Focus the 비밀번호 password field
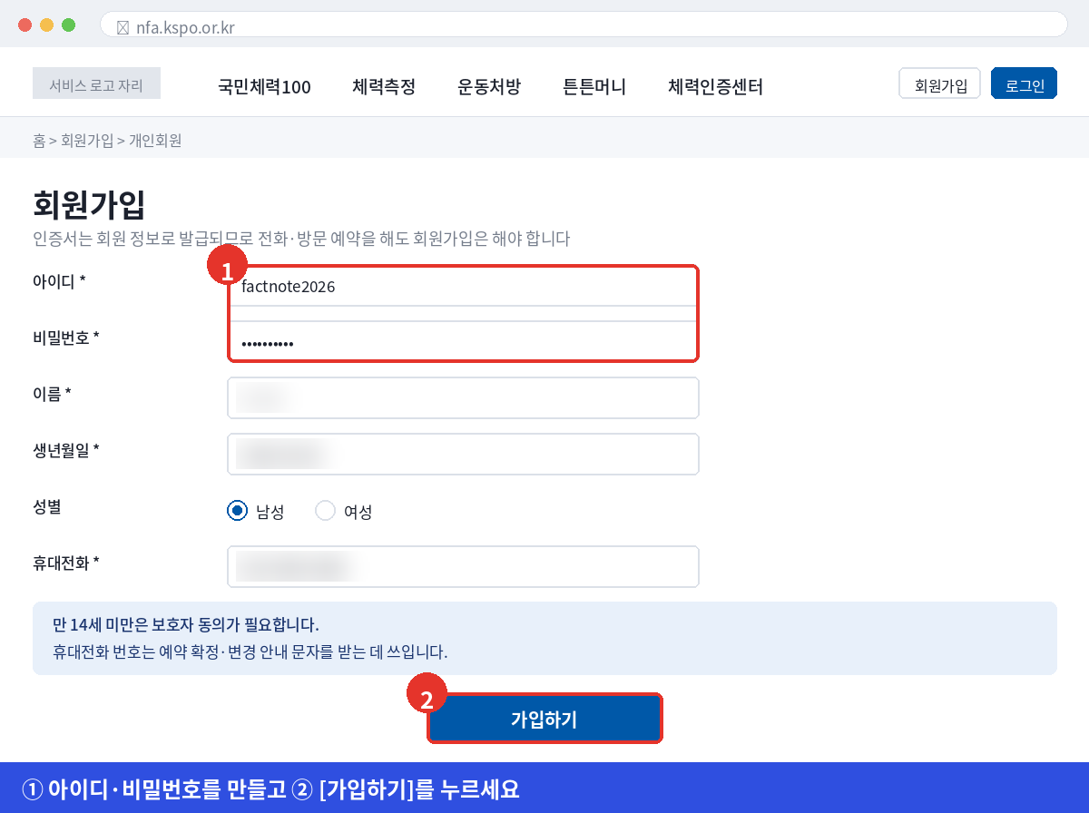Screen dimensions: 1089x813 coord(463,342)
